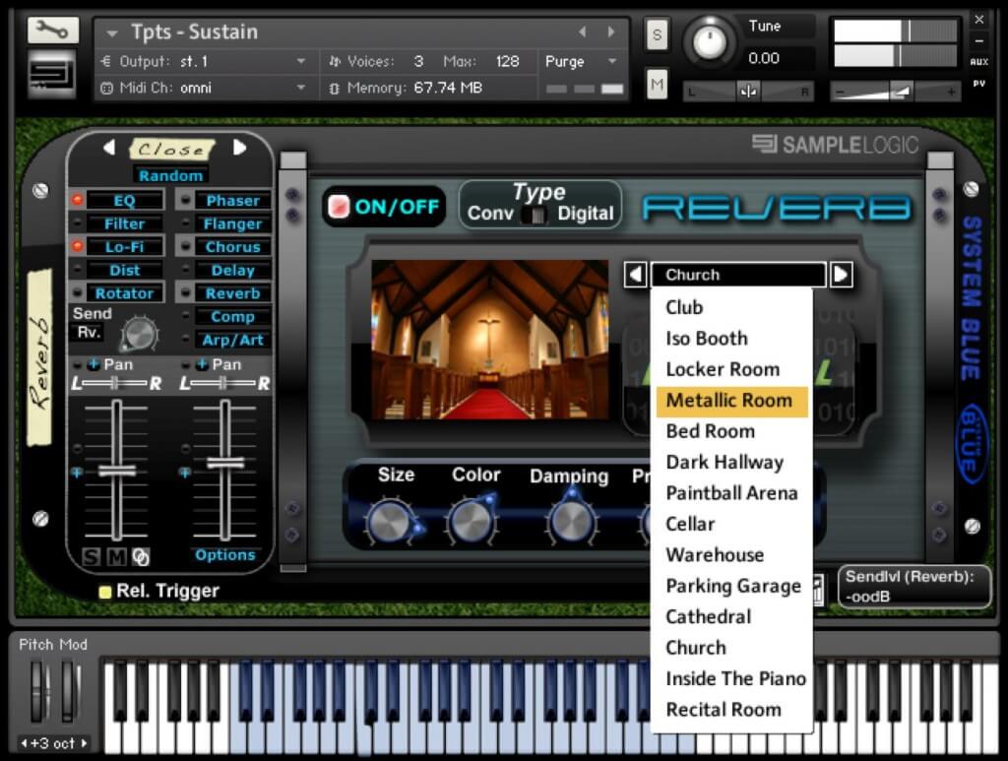Click the Send Rv. knob
The height and width of the screenshot is (761, 1008).
tap(140, 334)
